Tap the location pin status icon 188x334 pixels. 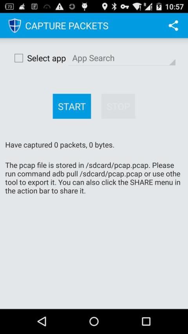[x=105, y=7]
